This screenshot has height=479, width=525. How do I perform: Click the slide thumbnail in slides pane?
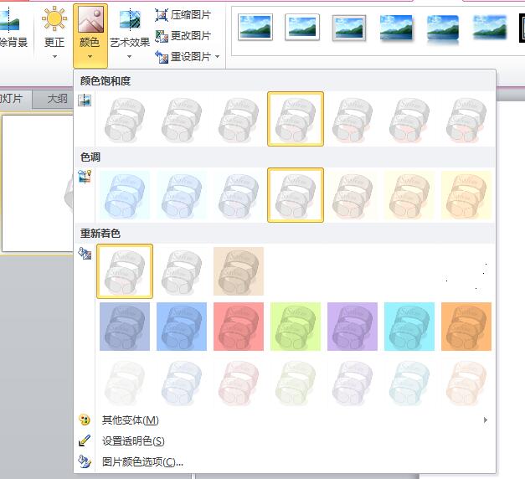click(38, 183)
